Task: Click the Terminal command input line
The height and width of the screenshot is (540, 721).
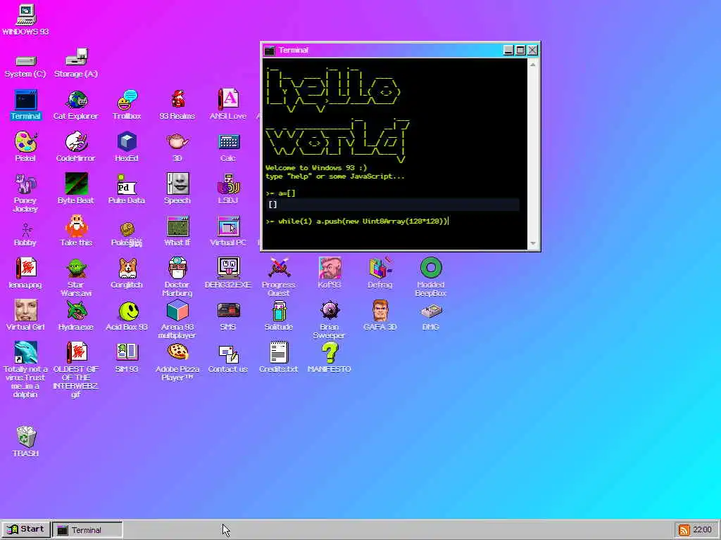Action: tap(392, 221)
